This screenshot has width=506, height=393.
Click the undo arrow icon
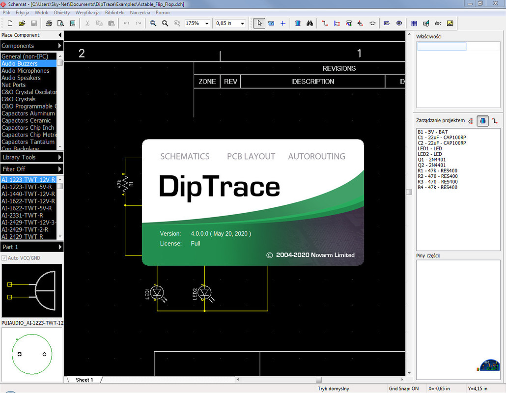pyautogui.click(x=126, y=23)
